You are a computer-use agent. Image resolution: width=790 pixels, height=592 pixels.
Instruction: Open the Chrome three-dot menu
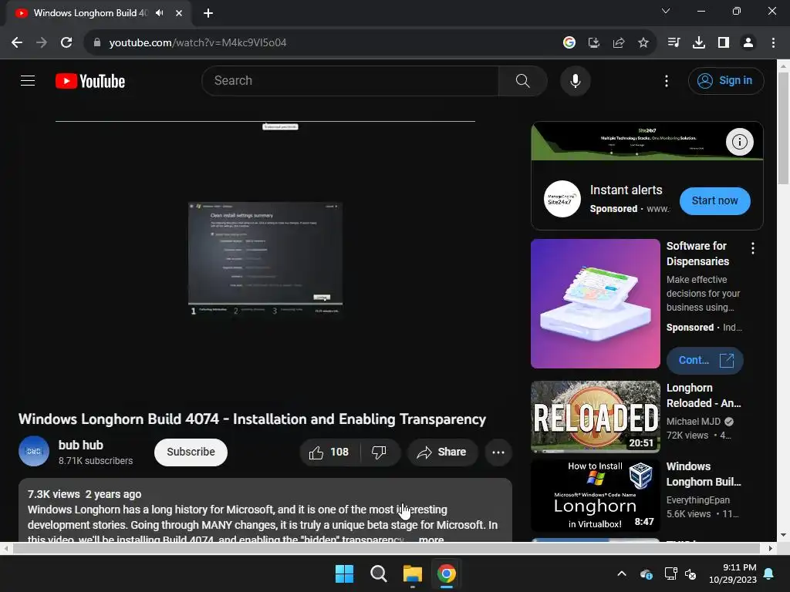[773, 42]
